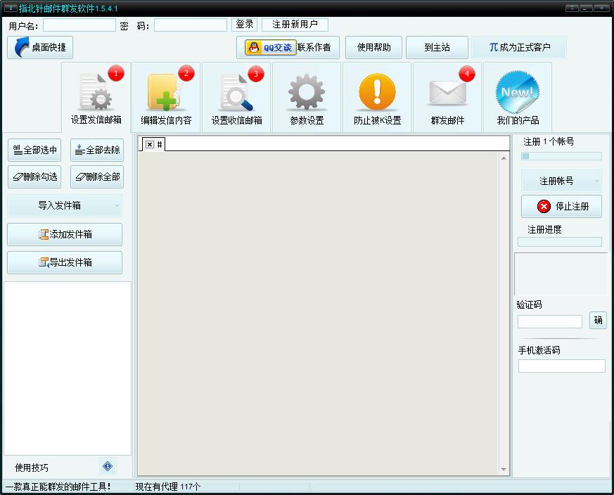This screenshot has height=495, width=614.
Task: Open 参数设置 with the gear icon
Action: click(x=305, y=91)
